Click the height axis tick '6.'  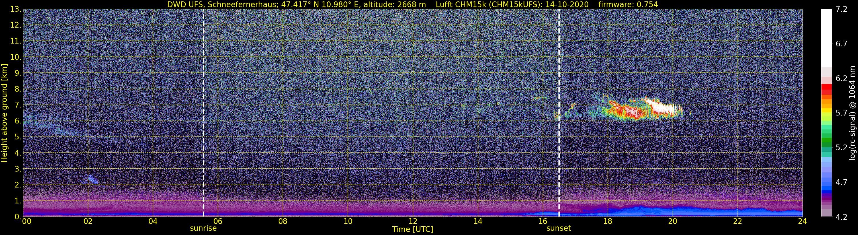18,121
